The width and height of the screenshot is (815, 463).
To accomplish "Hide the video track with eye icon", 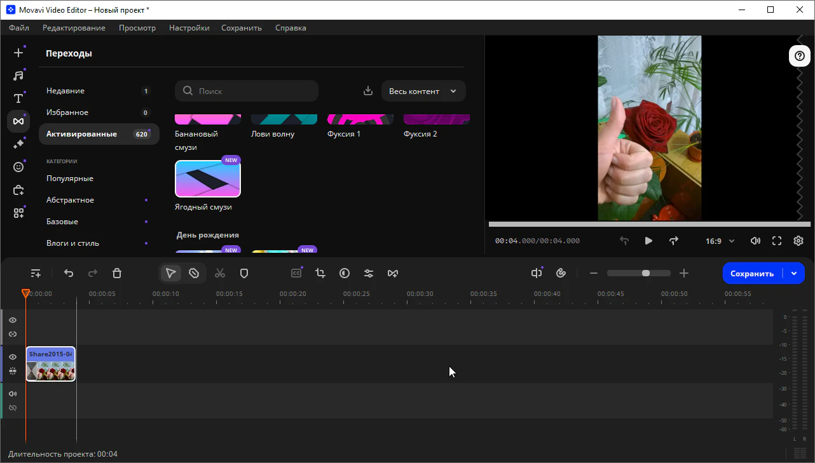I will (x=13, y=357).
